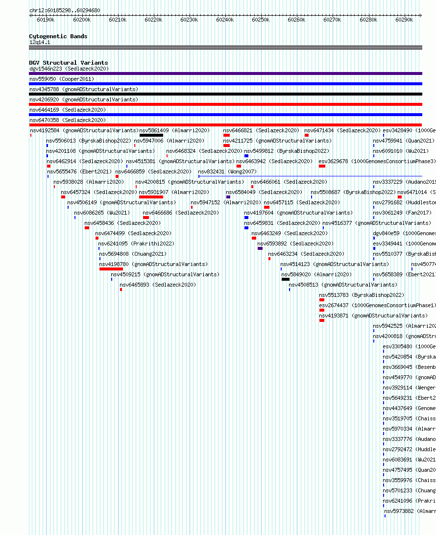Click nsv4197604 (gnomADStructuralVariants) label

point(298,213)
